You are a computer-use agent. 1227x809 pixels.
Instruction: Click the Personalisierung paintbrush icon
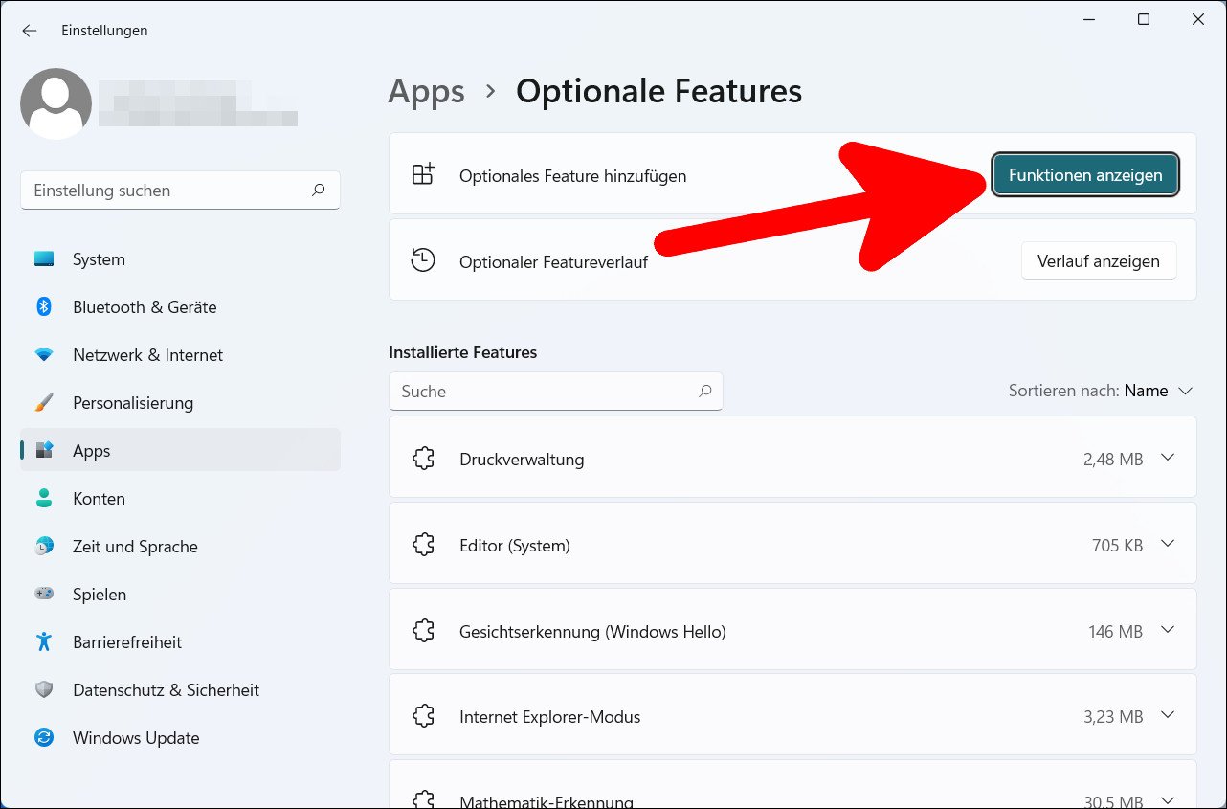(44, 403)
